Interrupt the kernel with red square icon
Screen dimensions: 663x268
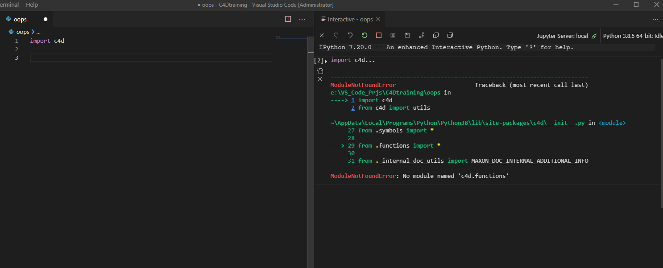pos(379,35)
